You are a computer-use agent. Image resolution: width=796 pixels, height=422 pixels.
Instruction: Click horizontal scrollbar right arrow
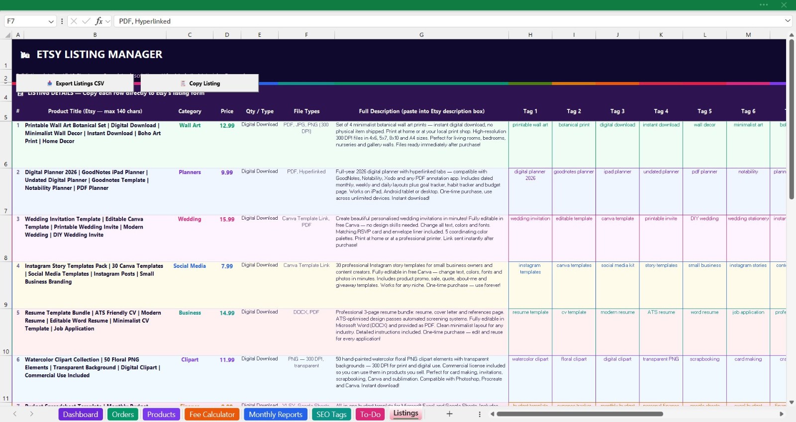point(781,414)
